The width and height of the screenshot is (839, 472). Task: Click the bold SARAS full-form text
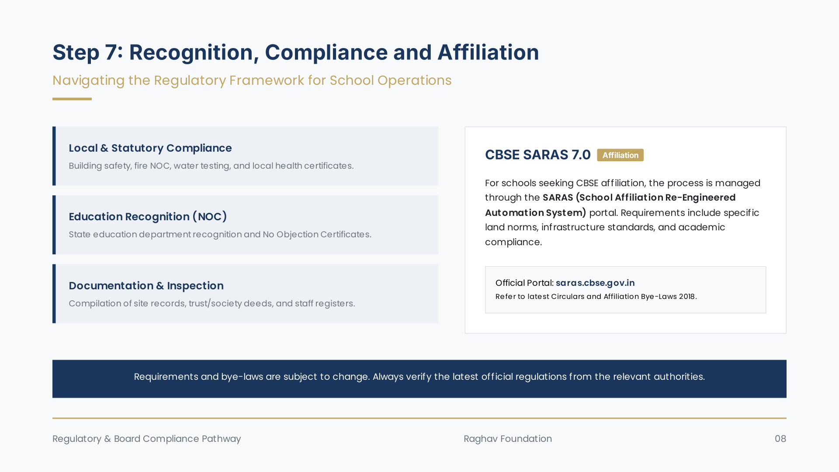610,205
